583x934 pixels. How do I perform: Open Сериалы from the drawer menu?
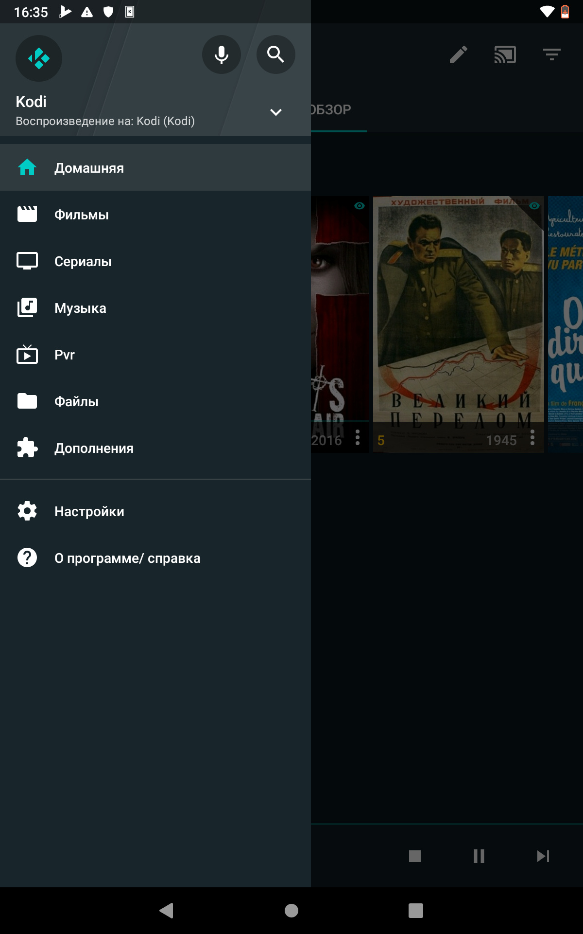click(x=83, y=261)
